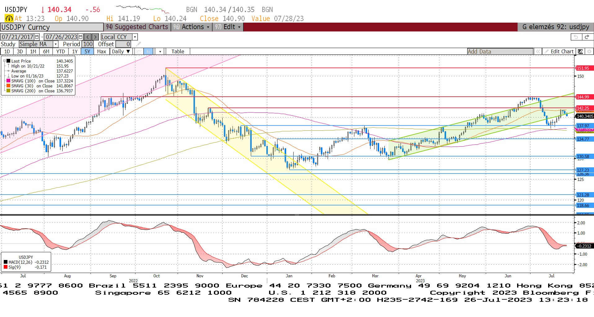
Task: Click the end date field 07/26/2023
Action: click(61, 37)
